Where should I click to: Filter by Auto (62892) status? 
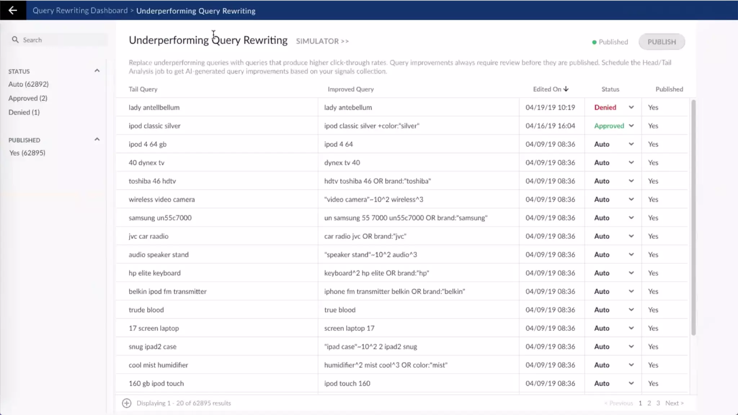[28, 84]
